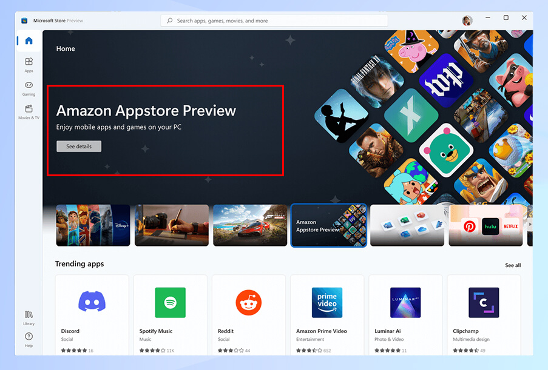This screenshot has width=548, height=370.
Task: Click the Trending apps heading
Action: tap(79, 264)
